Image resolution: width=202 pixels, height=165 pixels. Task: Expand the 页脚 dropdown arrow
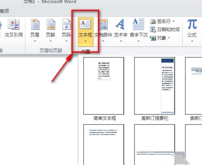pos(50,41)
